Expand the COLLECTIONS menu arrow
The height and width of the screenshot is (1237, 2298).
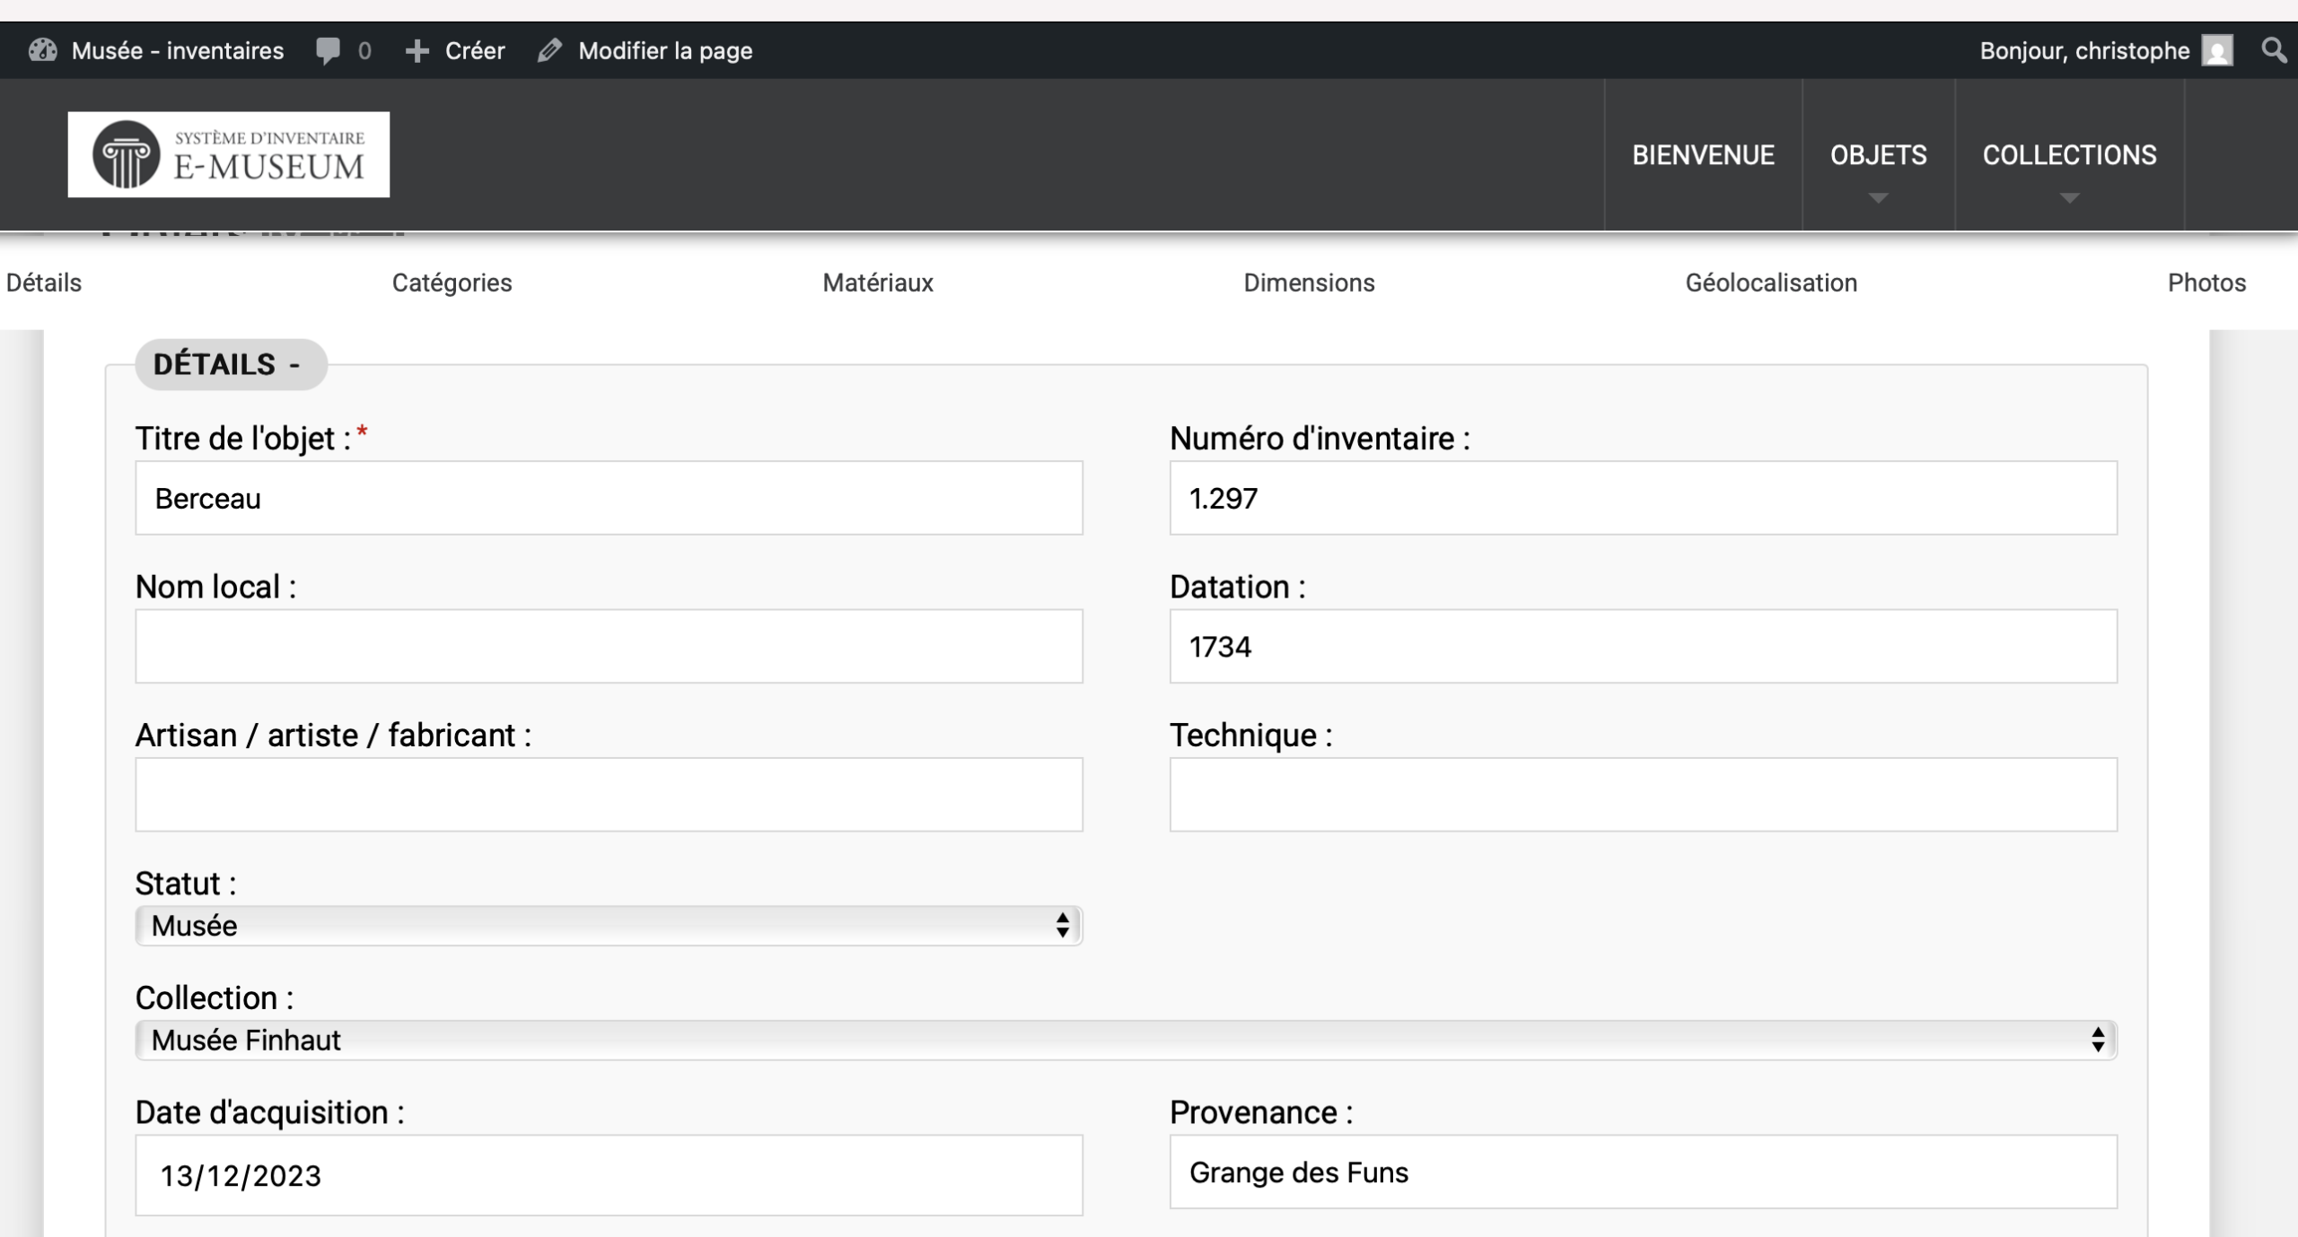pos(2069,198)
